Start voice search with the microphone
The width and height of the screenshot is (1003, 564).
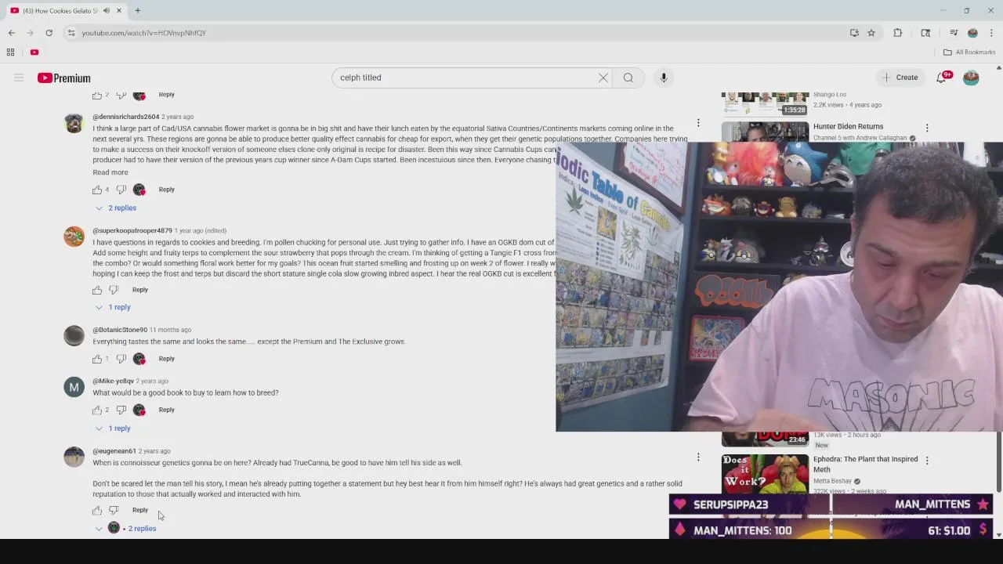pos(664,78)
